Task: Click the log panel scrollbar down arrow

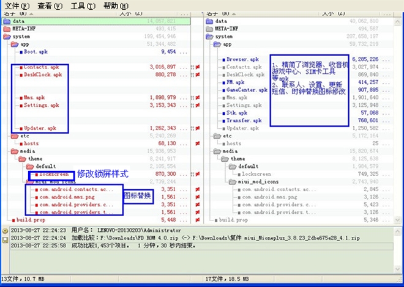Action: 397,269
